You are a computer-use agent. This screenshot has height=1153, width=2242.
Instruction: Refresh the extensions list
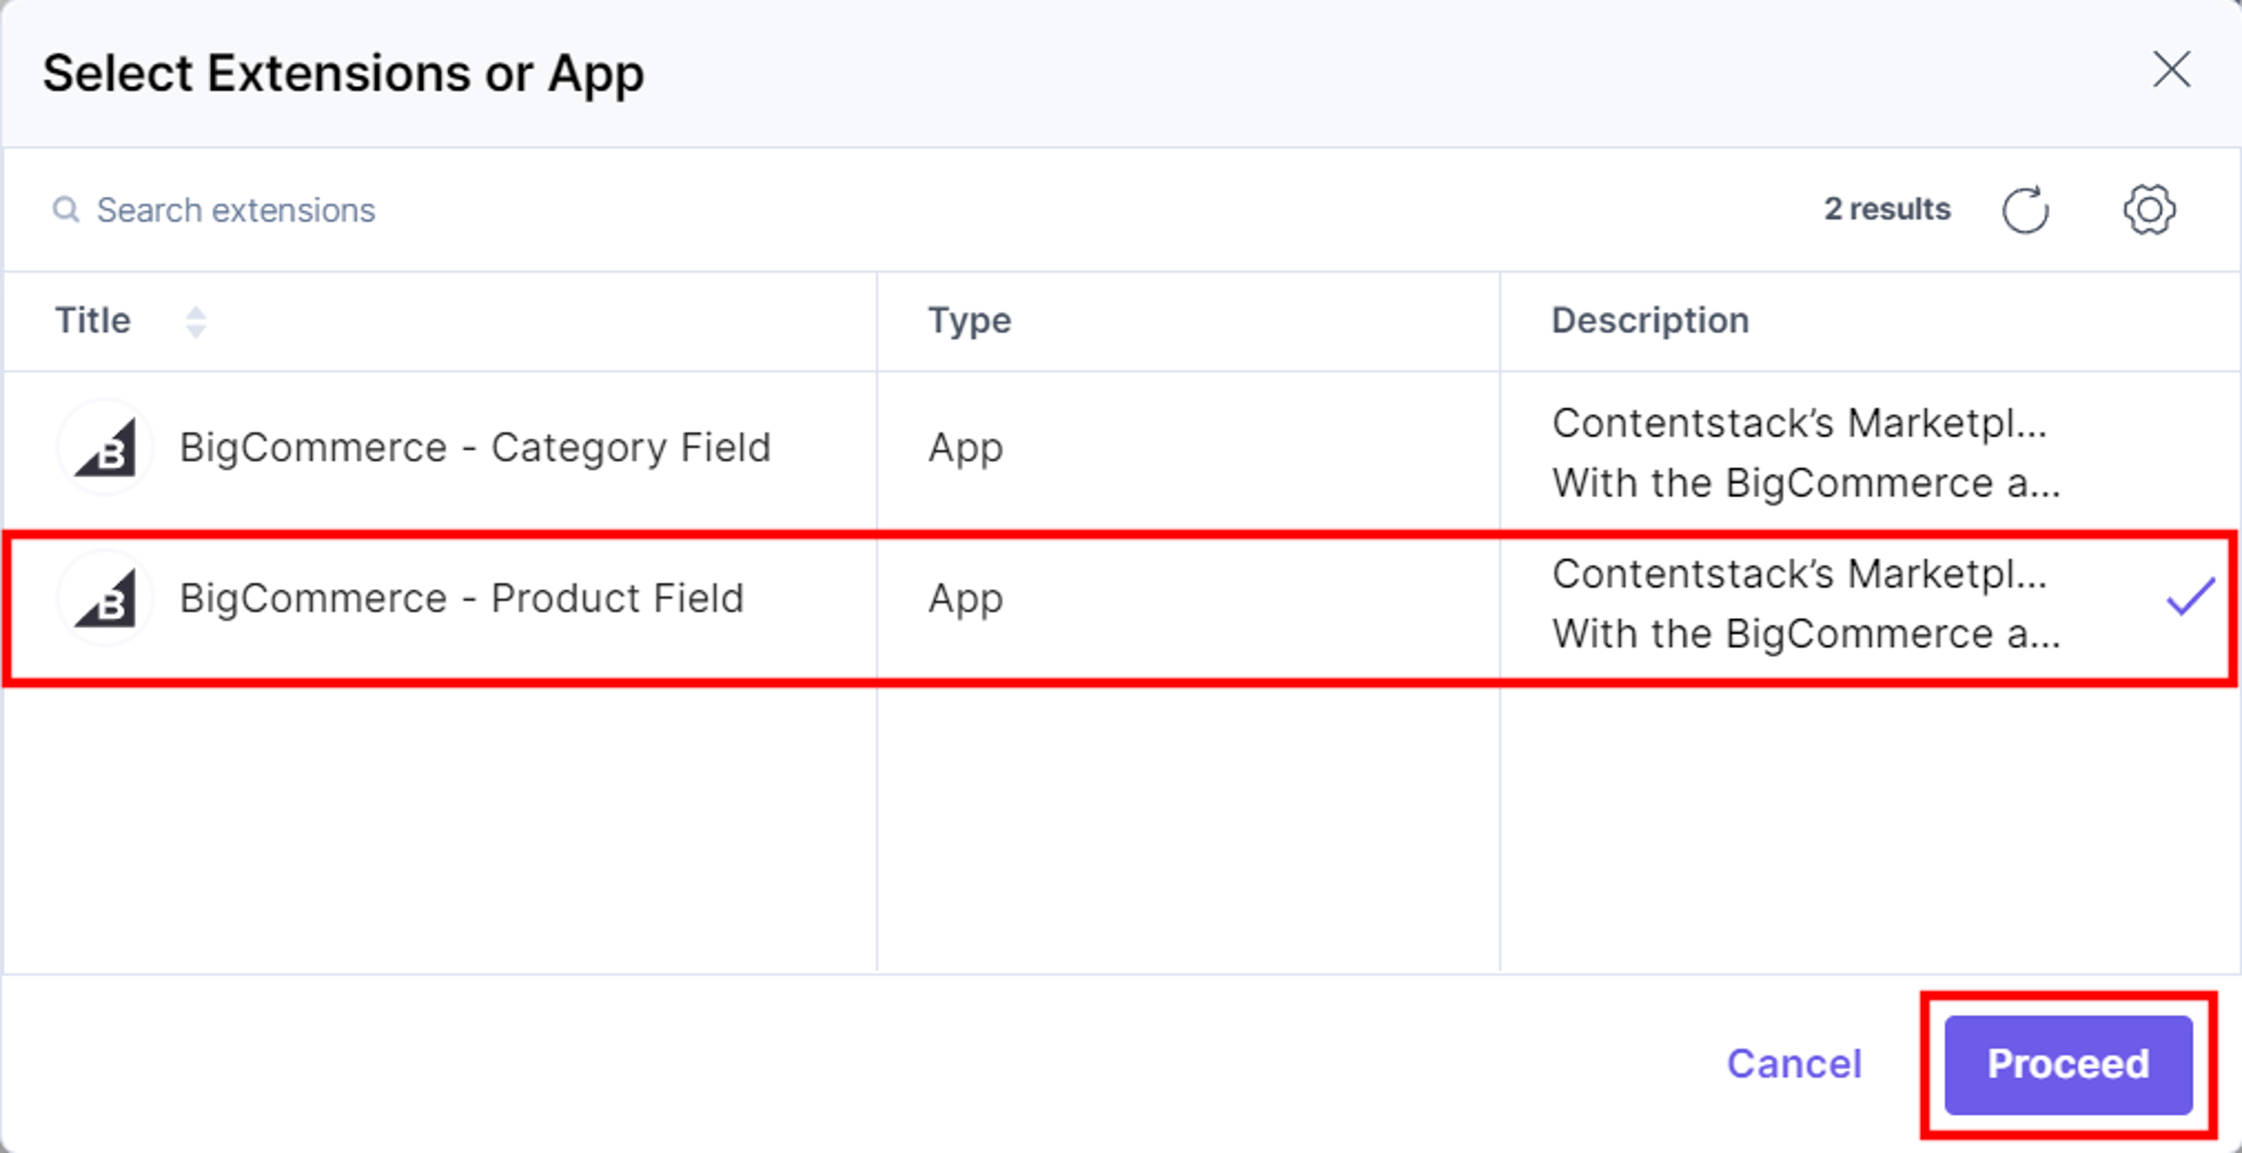(2025, 210)
